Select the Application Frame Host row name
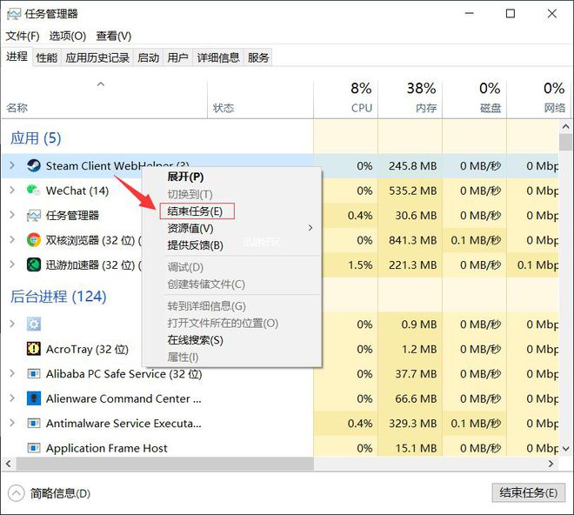Viewport: 574px width, 515px height. click(106, 448)
